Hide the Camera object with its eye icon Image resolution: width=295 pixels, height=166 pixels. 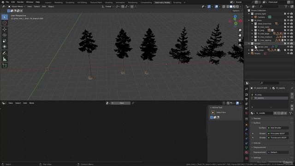click(288, 17)
